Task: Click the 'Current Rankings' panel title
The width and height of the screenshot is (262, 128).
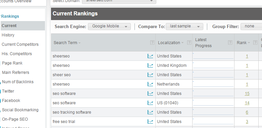Action: coord(75,13)
